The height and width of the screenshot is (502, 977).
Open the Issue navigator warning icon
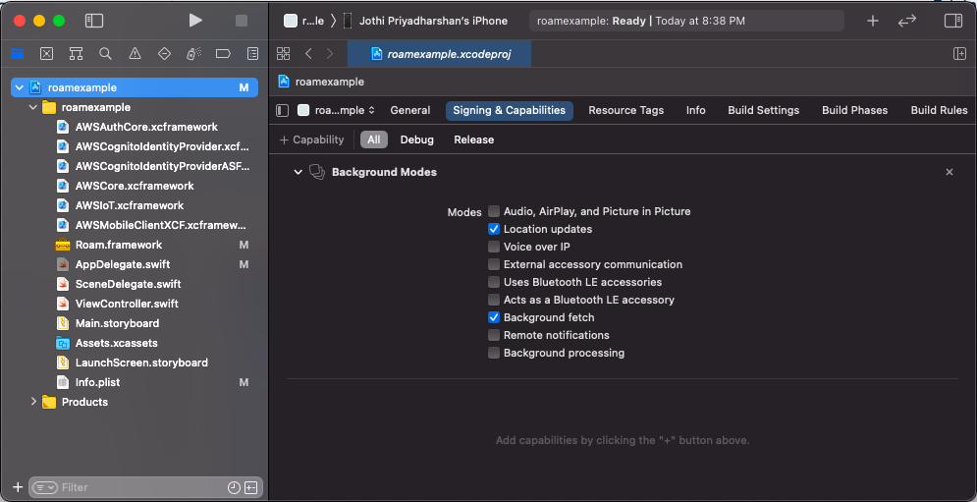click(x=135, y=54)
